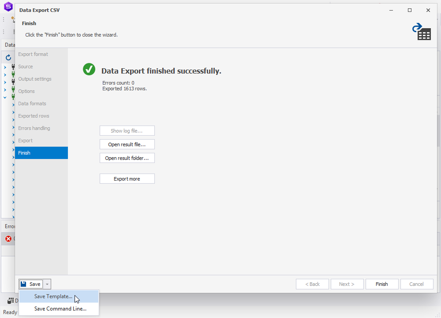441x318 pixels.
Task: Open the dropdown arrow beside Save
Action: tap(48, 284)
